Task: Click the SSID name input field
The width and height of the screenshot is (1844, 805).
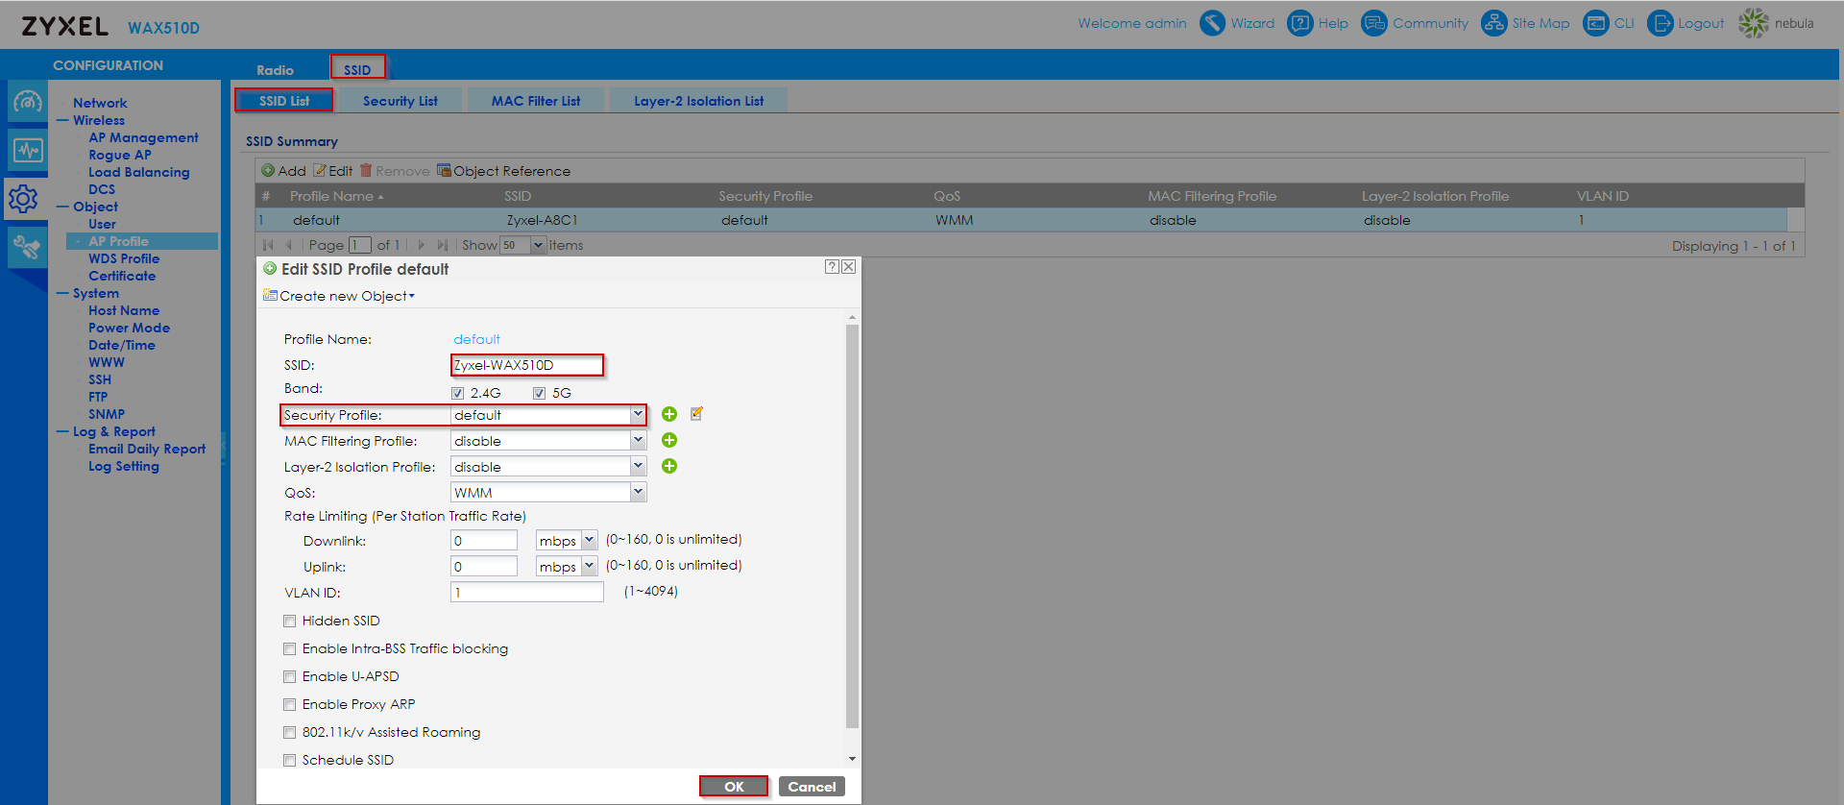Action: tap(526, 365)
